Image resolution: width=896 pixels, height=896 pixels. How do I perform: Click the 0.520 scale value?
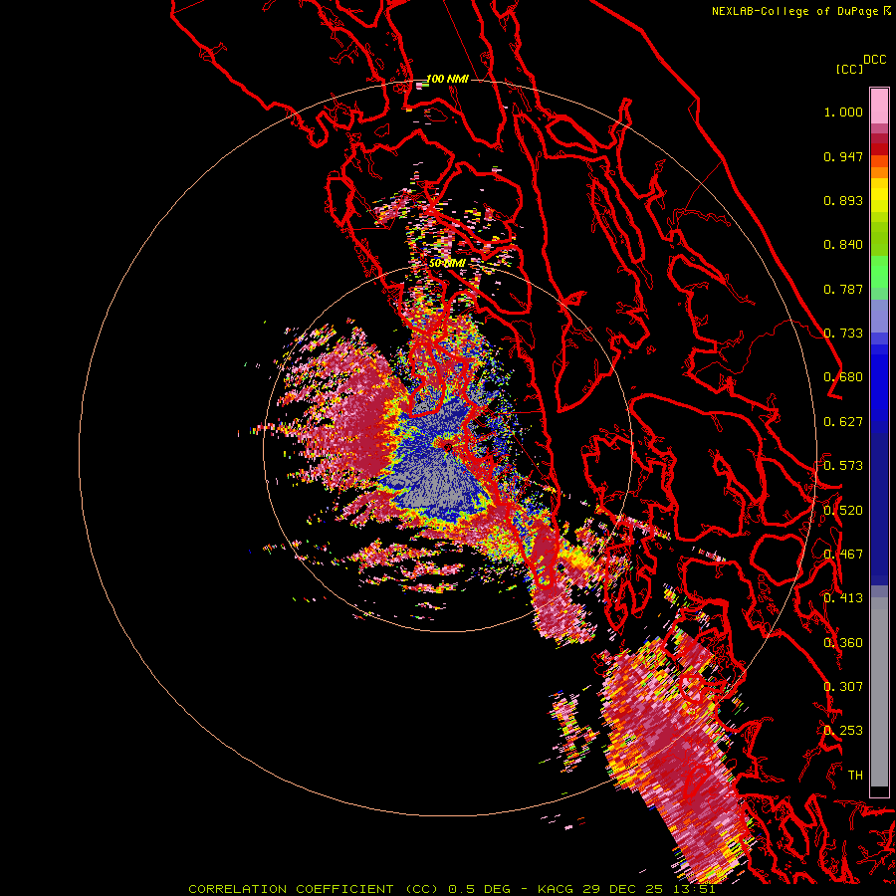tap(843, 510)
